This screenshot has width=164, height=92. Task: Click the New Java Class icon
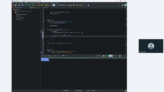42,5
